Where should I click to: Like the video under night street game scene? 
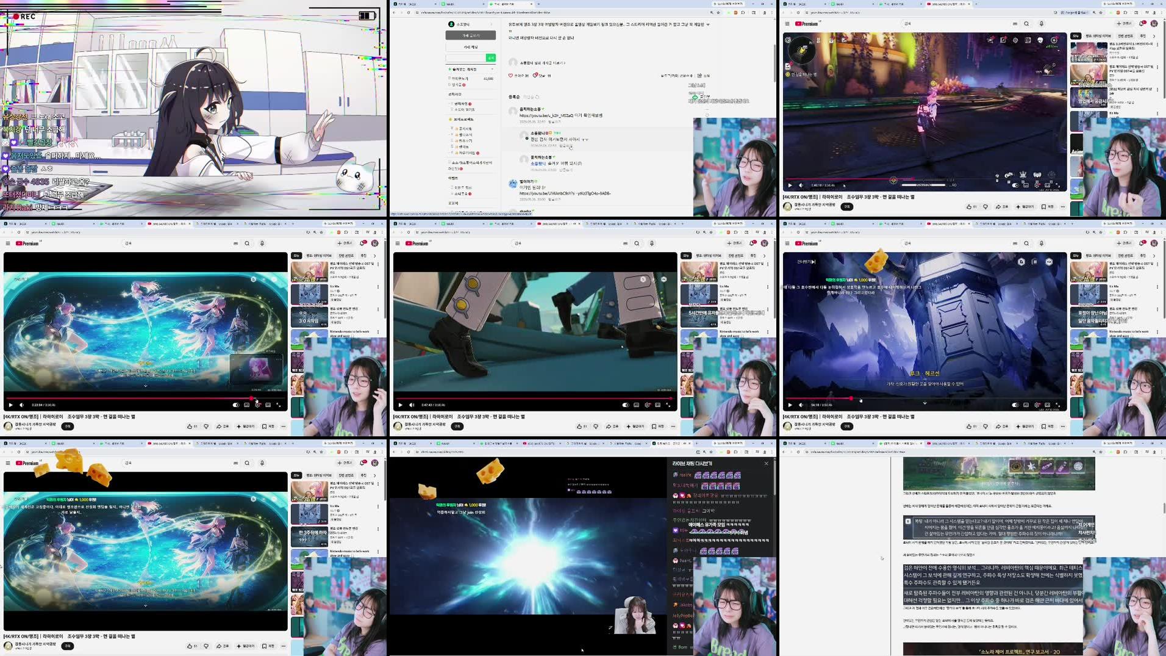(971, 207)
